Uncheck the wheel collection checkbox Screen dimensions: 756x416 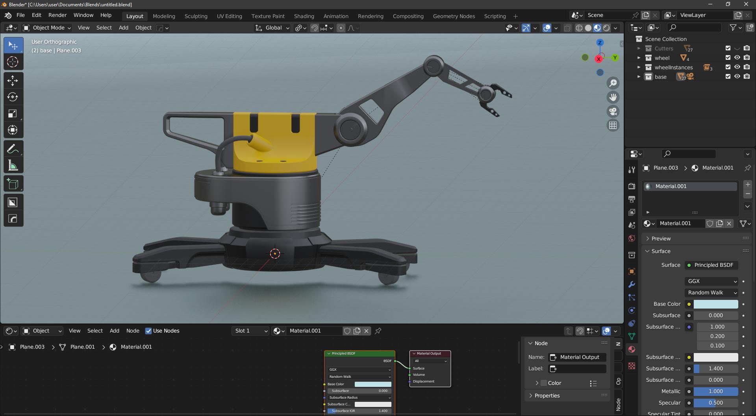[728, 58]
